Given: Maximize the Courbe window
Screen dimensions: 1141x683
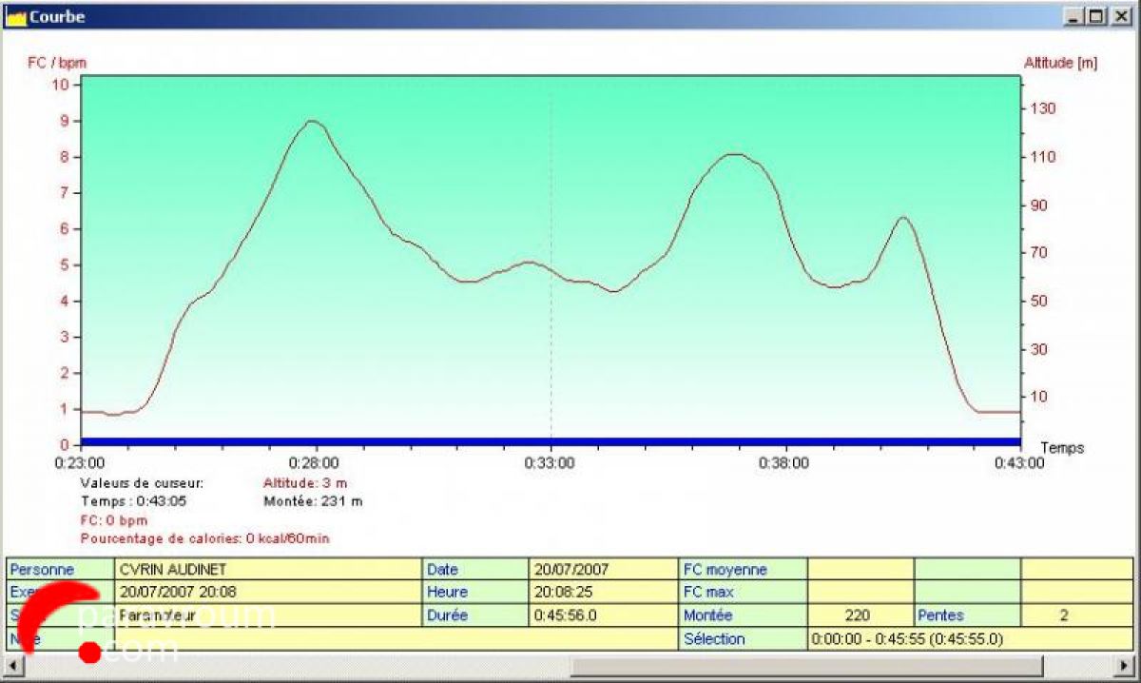Looking at the screenshot, I should click(x=1096, y=16).
